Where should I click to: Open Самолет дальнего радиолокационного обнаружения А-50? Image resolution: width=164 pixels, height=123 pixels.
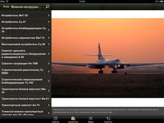click(26, 54)
